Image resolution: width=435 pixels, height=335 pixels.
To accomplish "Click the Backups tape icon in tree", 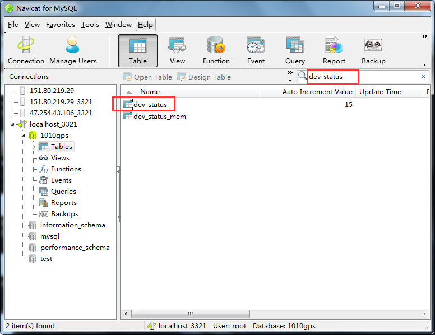I will click(43, 214).
